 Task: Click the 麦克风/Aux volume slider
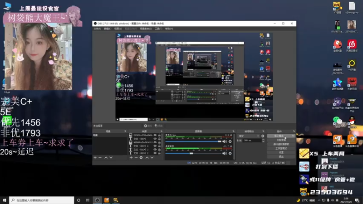[x=193, y=141]
